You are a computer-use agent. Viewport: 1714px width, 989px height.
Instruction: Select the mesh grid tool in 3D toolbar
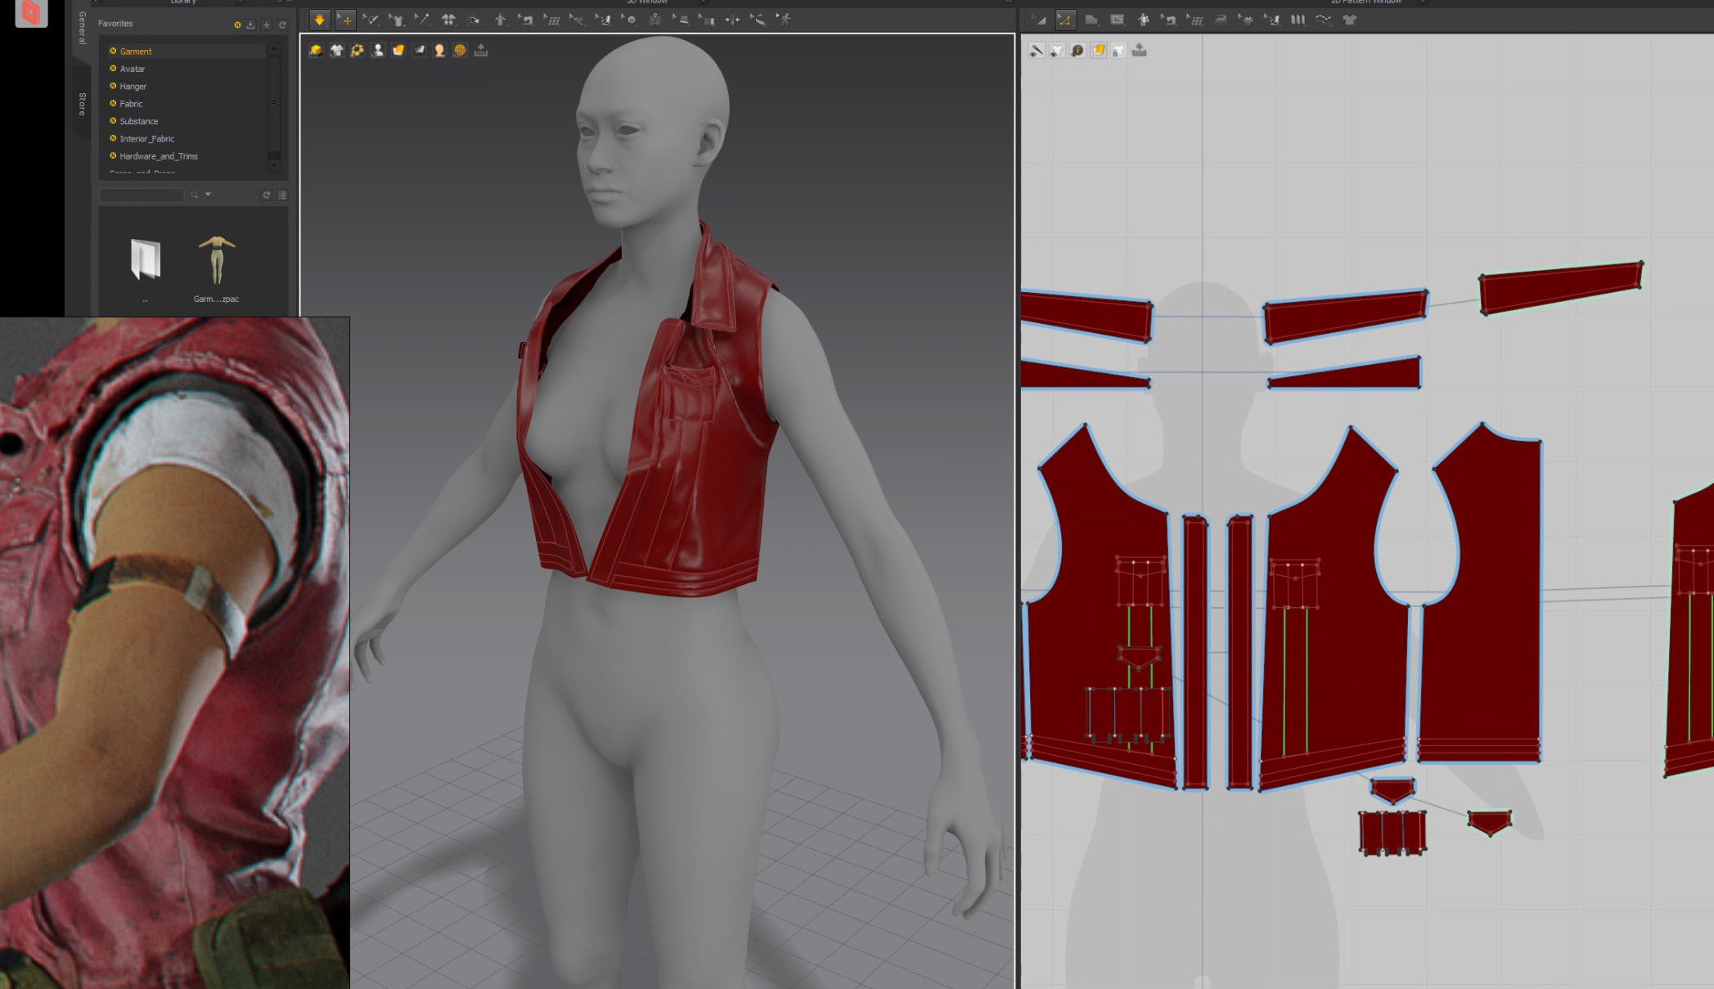[x=552, y=20]
